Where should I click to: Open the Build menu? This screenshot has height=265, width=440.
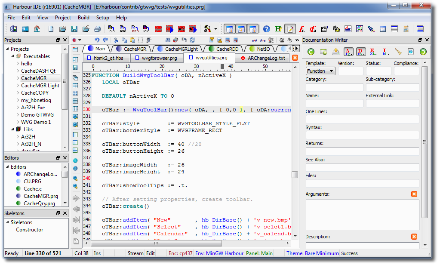83,18
